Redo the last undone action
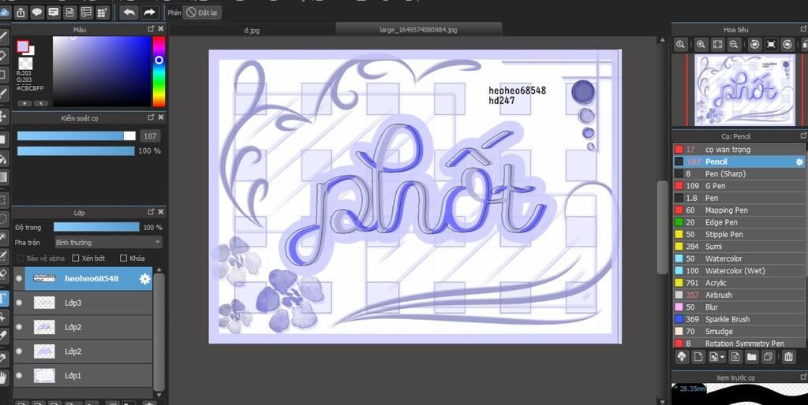Viewport: 808px width, 405px height. [x=149, y=13]
